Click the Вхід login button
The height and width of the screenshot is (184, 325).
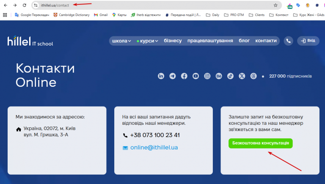click(x=308, y=41)
